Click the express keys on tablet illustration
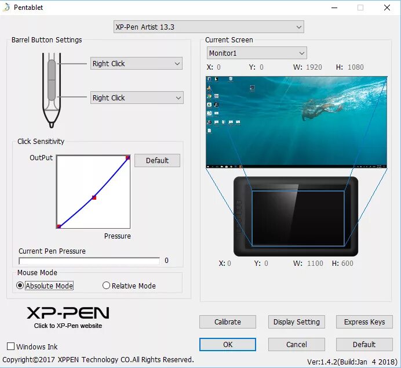 pos(239,217)
